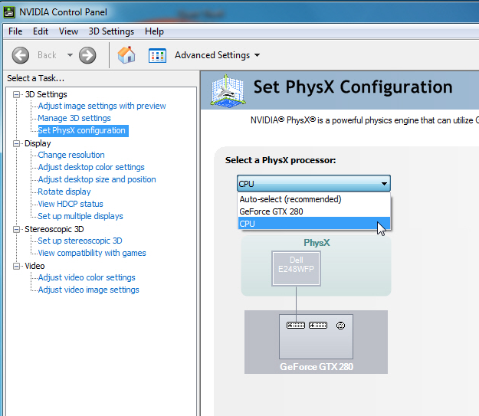Open Change resolution page
This screenshot has width=479, height=416.
71,155
